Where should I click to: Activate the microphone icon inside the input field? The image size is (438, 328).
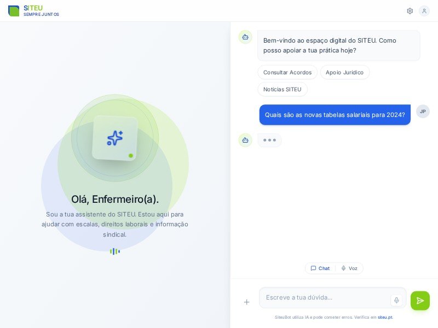click(396, 300)
